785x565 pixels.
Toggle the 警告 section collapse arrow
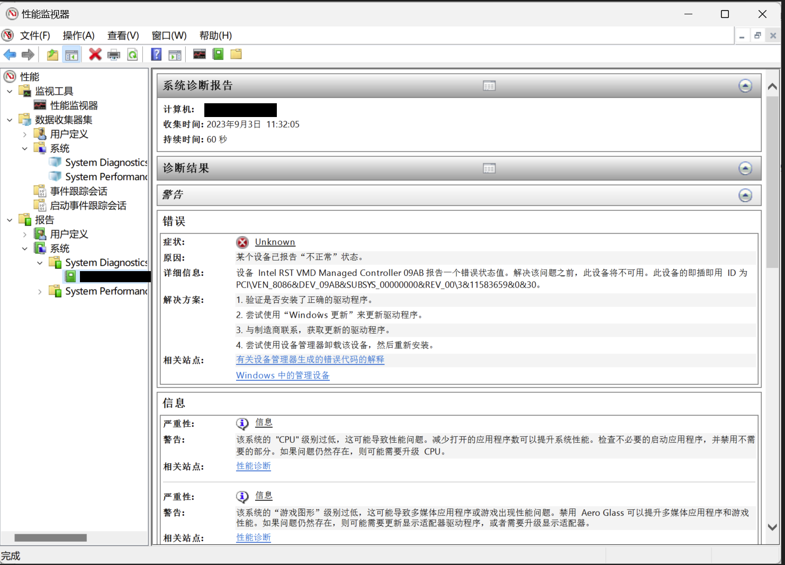click(x=745, y=195)
